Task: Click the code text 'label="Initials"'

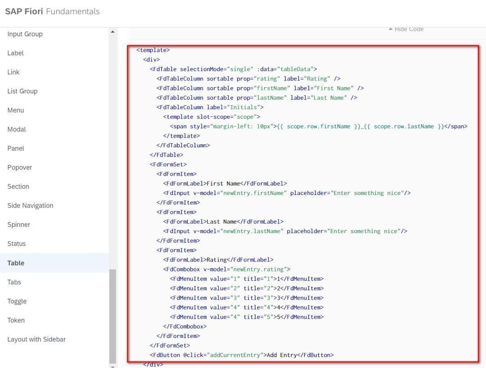Action: [234, 107]
